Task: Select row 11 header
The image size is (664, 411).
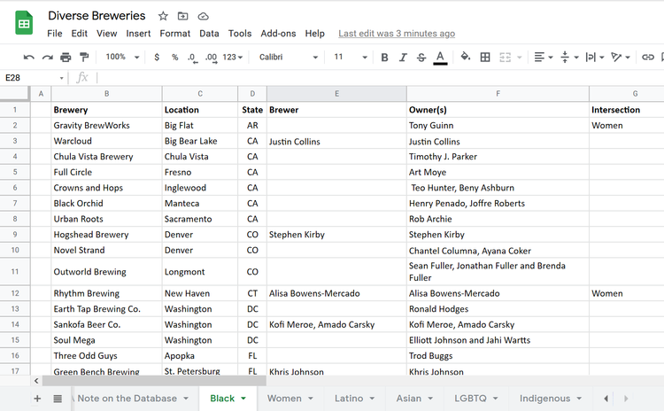Action: tap(15, 272)
